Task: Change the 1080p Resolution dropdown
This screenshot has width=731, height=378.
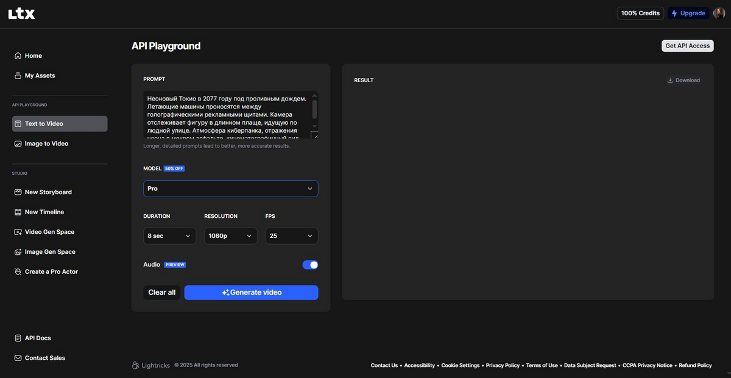Action: click(230, 236)
